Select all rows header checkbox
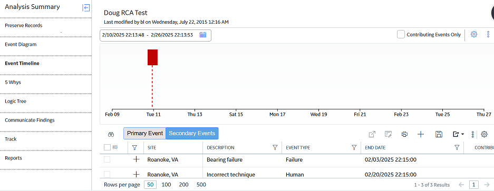The image size is (494, 191). [x=107, y=147]
